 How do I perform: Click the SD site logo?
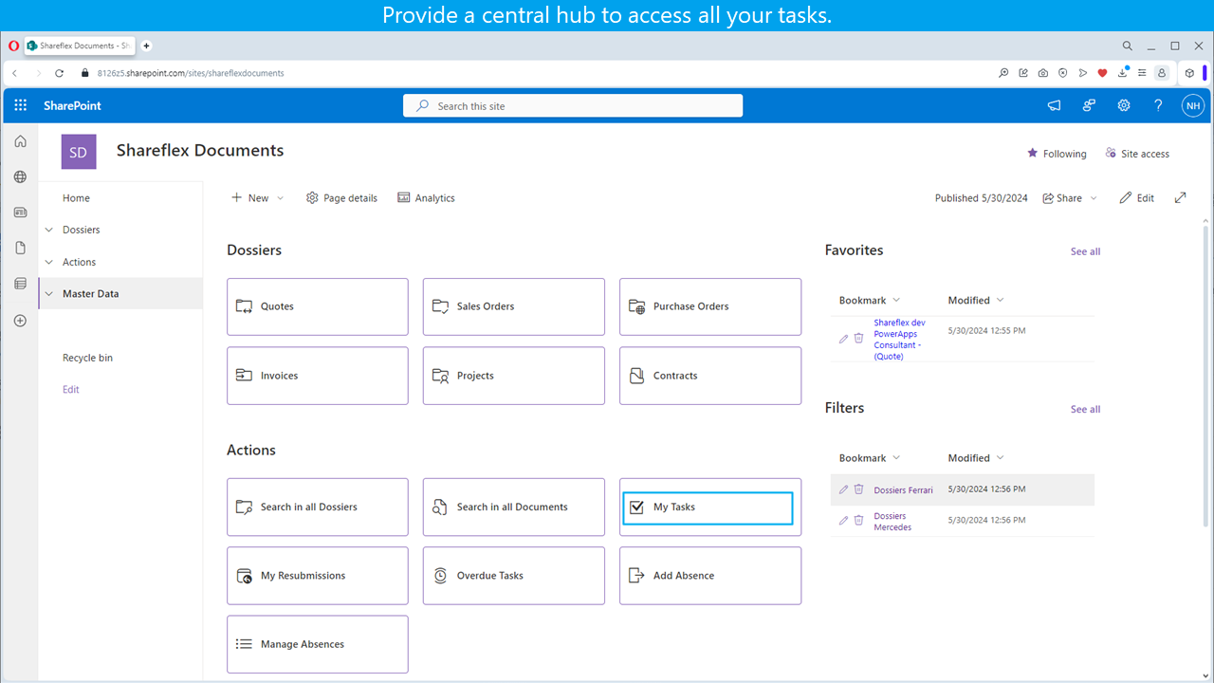pyautogui.click(x=79, y=152)
